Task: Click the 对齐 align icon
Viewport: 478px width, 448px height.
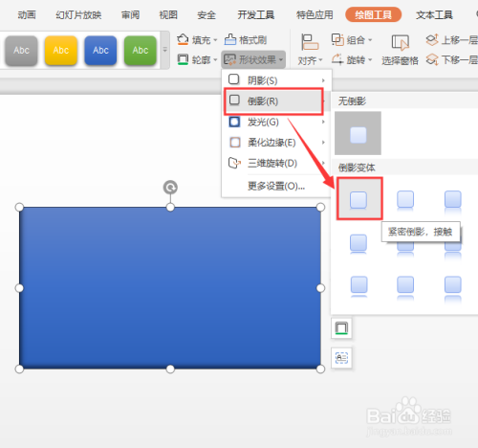Action: coord(310,42)
